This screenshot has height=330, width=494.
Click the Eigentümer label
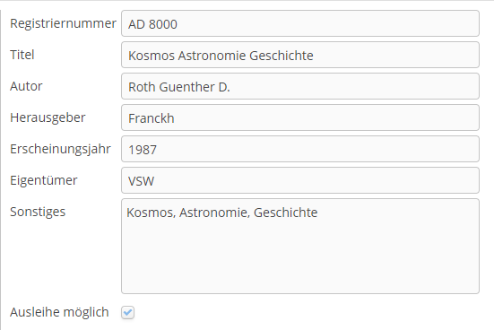43,180
